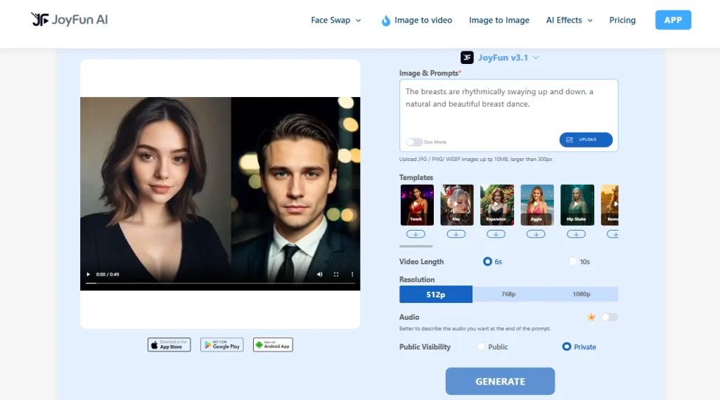This screenshot has width=720, height=400.
Task: Click the Google Play download badge
Action: [221, 344]
